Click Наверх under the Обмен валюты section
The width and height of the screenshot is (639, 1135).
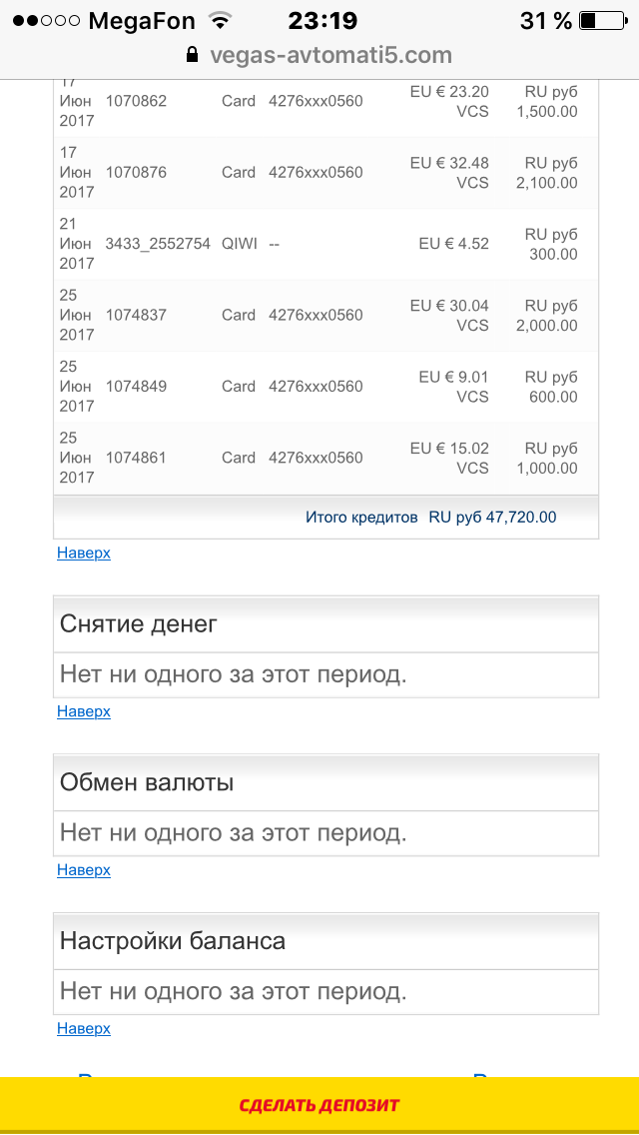pos(83,870)
